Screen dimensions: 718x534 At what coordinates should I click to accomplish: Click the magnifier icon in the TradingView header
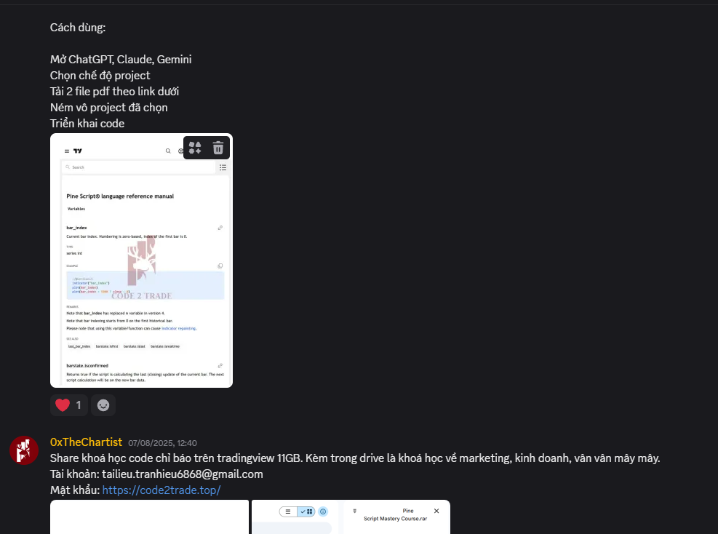coord(168,151)
